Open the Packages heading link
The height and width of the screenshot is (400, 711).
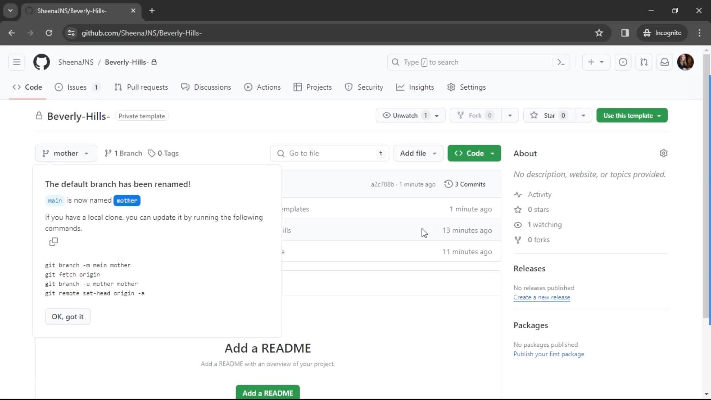pyautogui.click(x=531, y=325)
